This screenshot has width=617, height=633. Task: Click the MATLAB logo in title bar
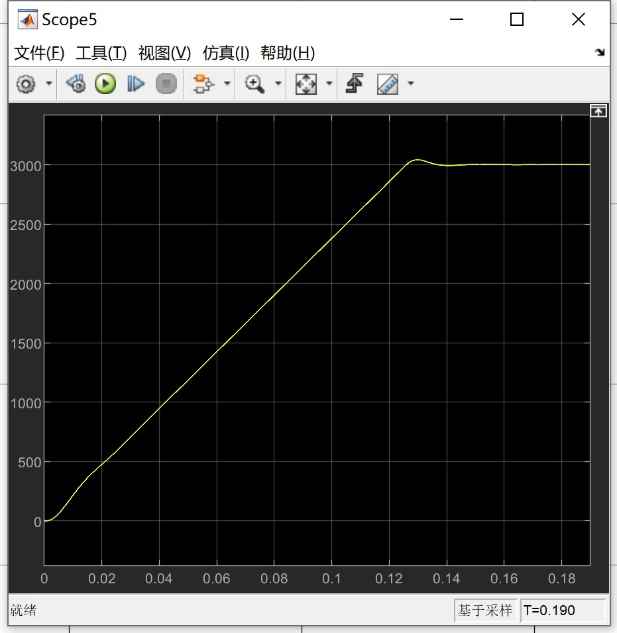coord(28,19)
